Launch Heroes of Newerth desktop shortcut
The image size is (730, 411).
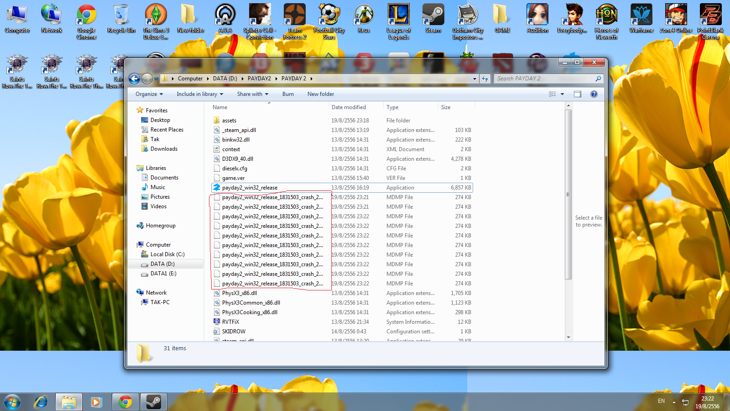tap(606, 21)
